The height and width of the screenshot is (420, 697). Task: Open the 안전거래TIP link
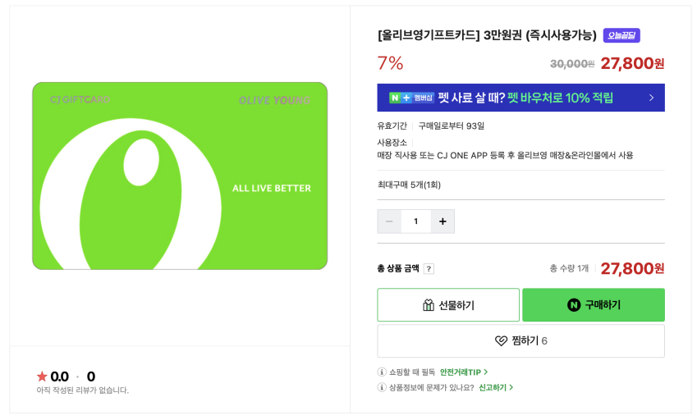pyautogui.click(x=464, y=372)
